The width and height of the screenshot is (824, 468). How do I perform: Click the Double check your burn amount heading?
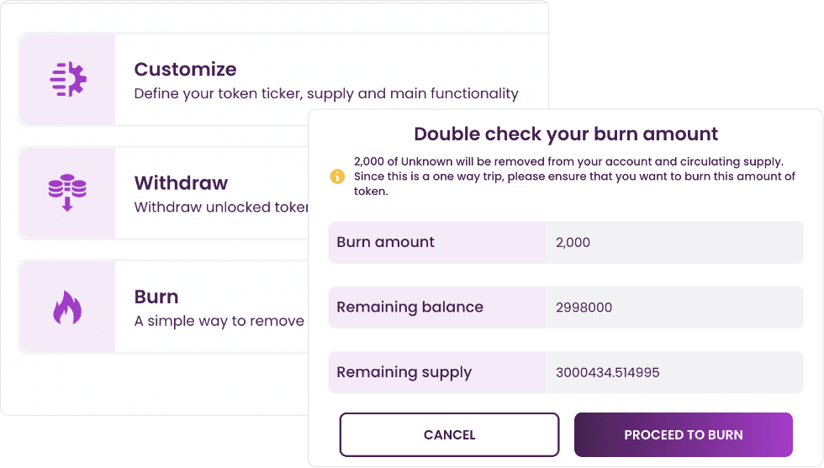[565, 134]
